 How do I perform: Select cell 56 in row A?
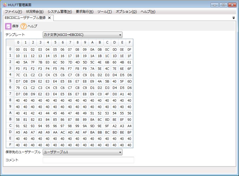(x=129, y=113)
